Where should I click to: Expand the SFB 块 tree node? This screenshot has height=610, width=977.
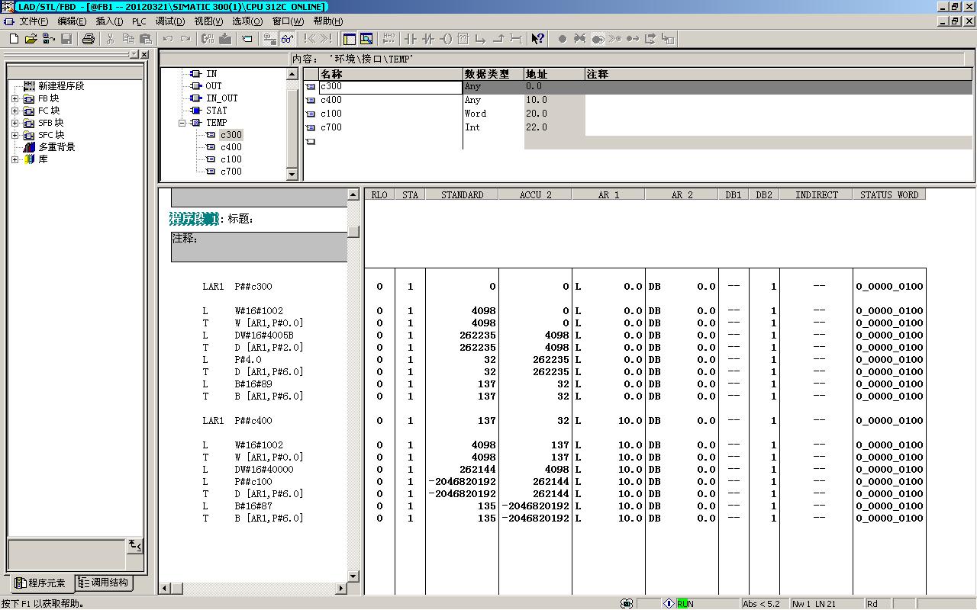coord(15,123)
